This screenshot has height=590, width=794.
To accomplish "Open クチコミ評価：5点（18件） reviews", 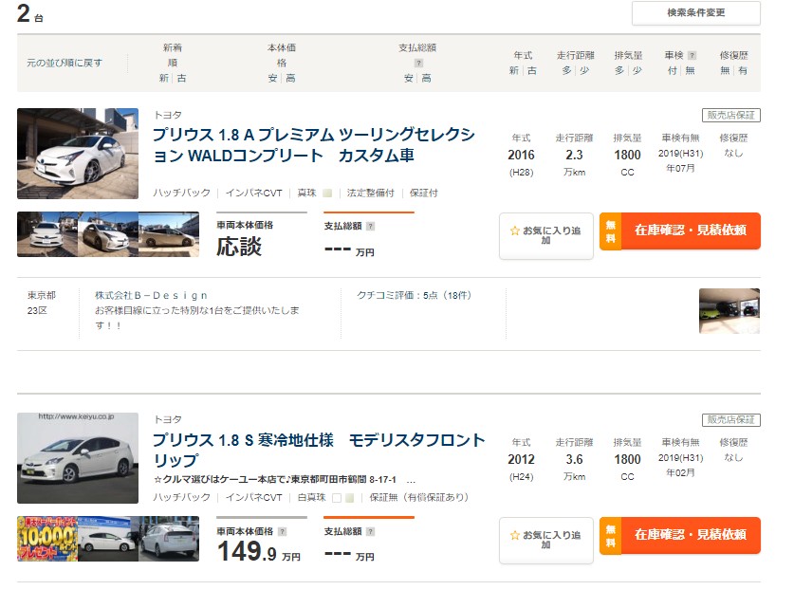I will pyautogui.click(x=414, y=295).
